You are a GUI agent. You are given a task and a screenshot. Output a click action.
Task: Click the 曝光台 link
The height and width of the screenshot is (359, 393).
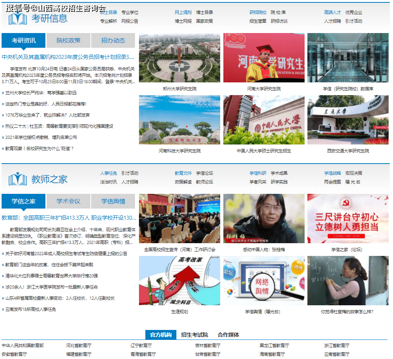[x=353, y=182]
